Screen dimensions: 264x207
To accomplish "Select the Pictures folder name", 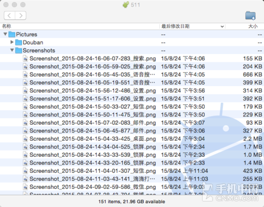I will tap(27, 34).
